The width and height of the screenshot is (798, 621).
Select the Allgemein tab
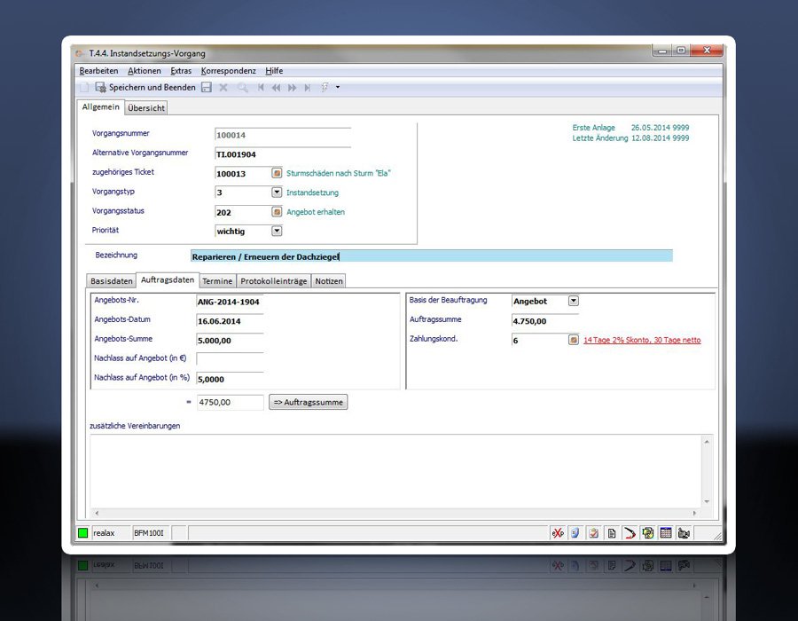(101, 106)
